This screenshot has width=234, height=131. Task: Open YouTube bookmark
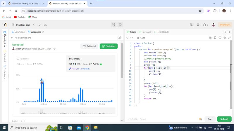coord(20,17)
